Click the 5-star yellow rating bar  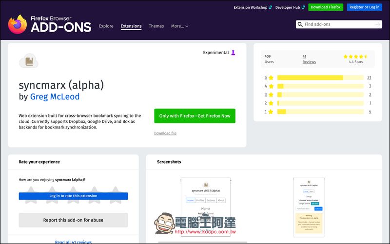coord(310,77)
